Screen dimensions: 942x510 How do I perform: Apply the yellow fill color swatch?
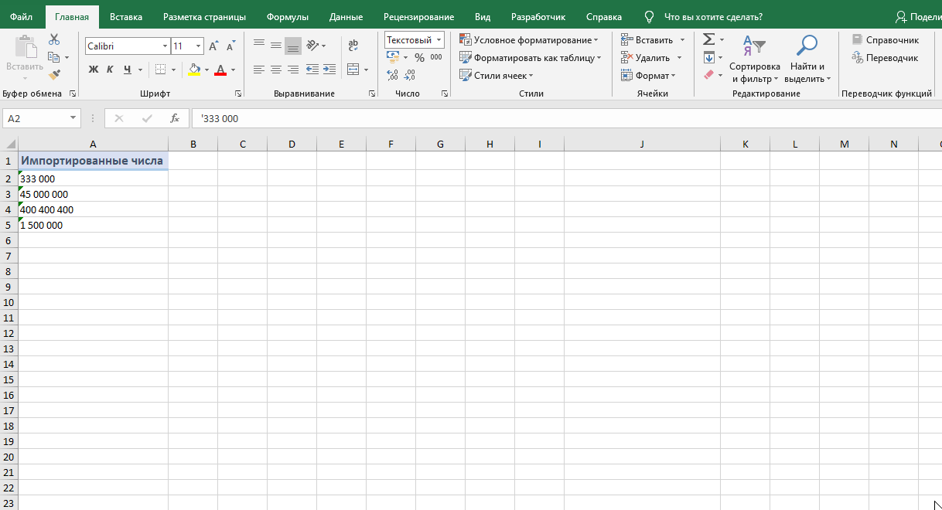pos(194,70)
